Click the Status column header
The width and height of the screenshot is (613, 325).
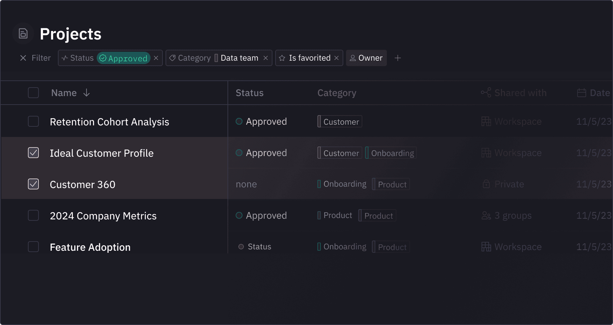[x=249, y=93]
